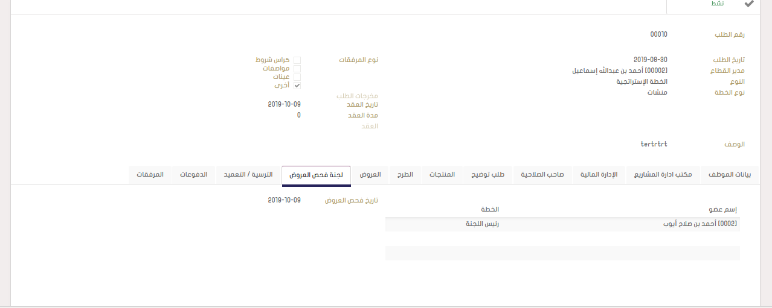Uncheck the أخرى checkbox
The height and width of the screenshot is (308, 772).
(297, 86)
